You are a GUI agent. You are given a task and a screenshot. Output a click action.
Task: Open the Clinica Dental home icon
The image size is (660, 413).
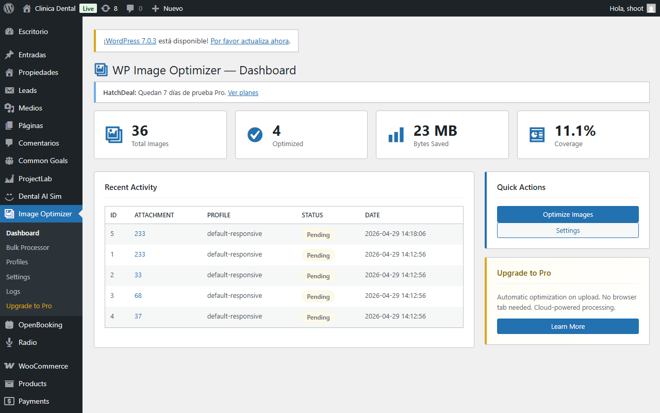27,8
